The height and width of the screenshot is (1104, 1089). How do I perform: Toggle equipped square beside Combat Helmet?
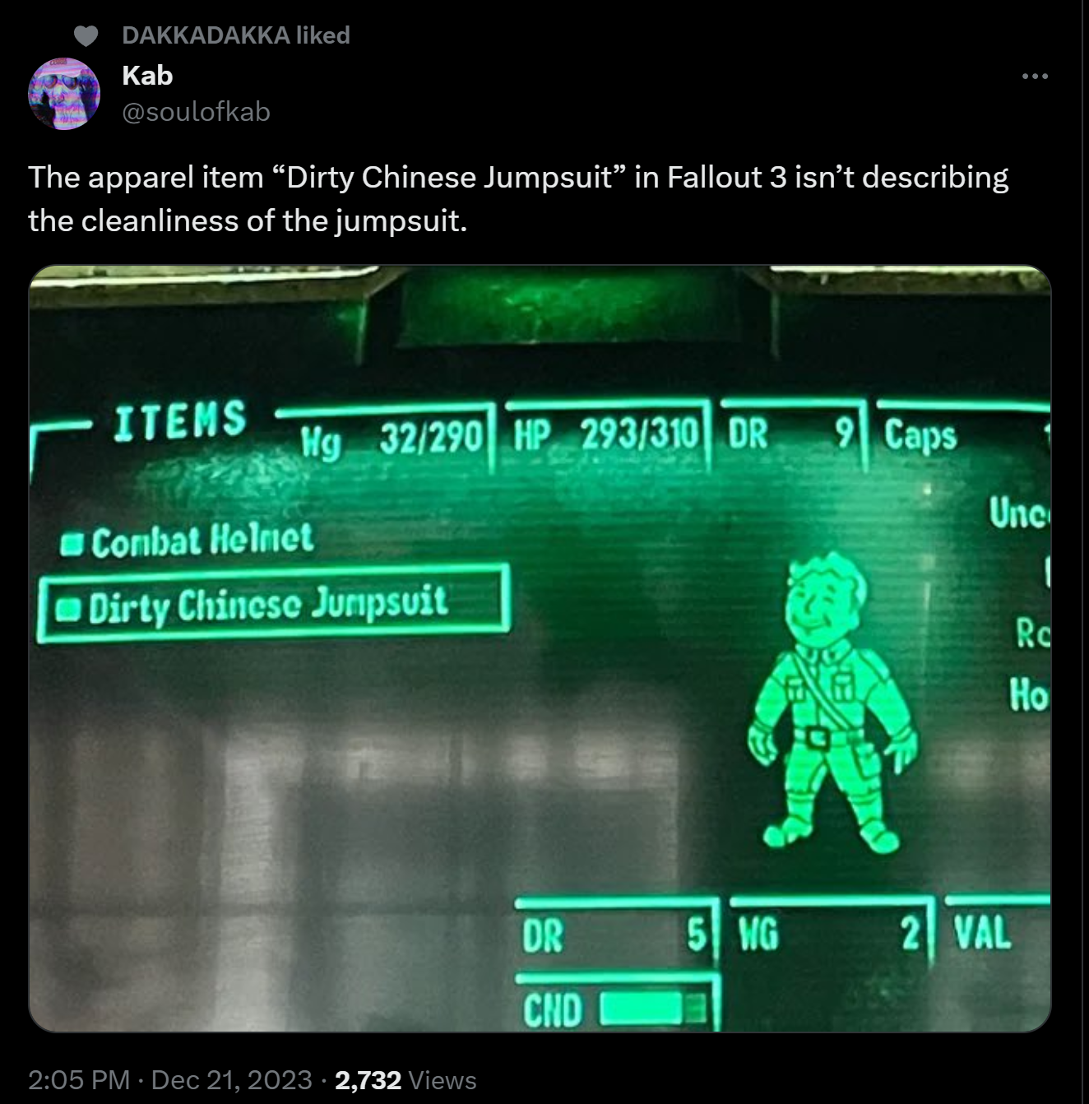[x=72, y=545]
